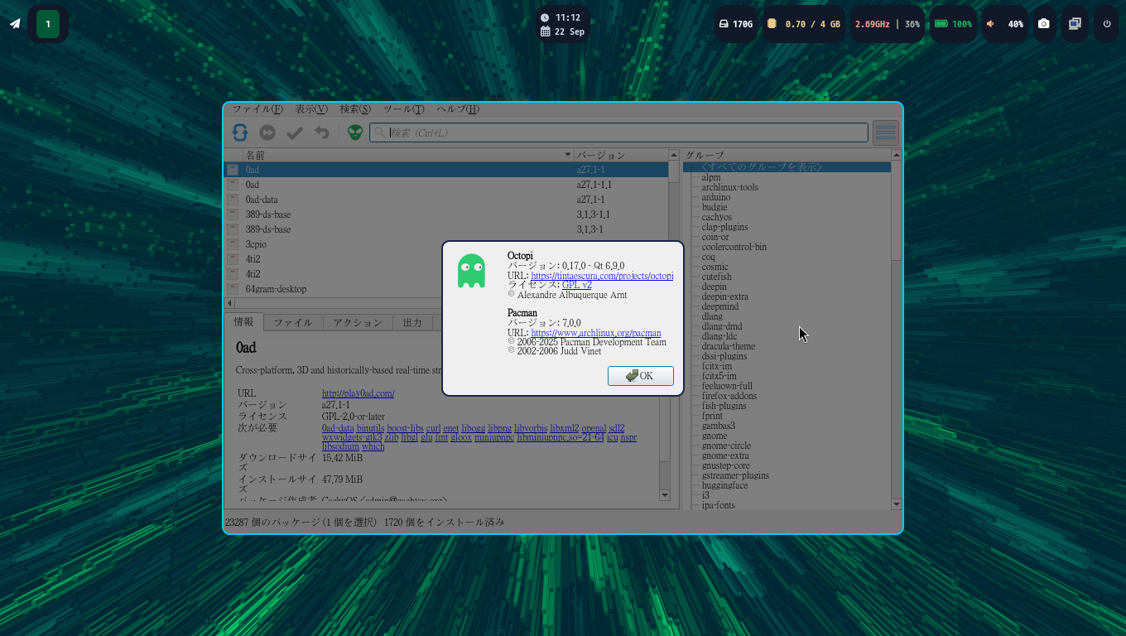Select the archlinux-tools group

click(x=729, y=187)
